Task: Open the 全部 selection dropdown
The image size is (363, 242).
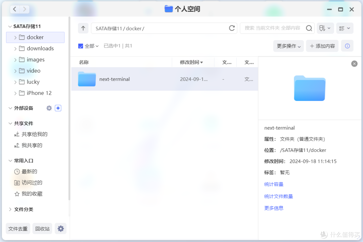Action: click(92, 46)
